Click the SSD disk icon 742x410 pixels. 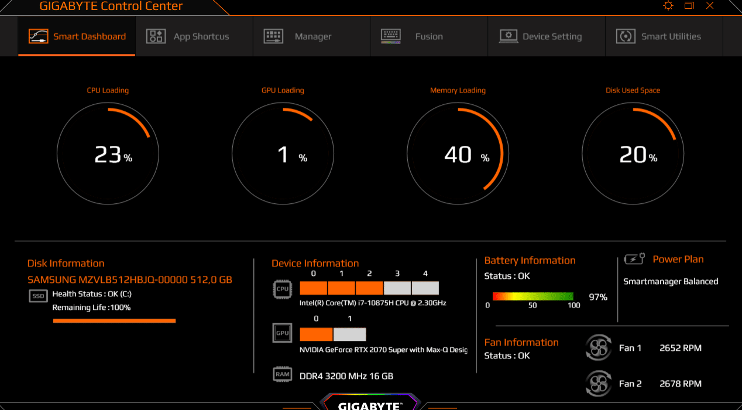[x=38, y=296]
